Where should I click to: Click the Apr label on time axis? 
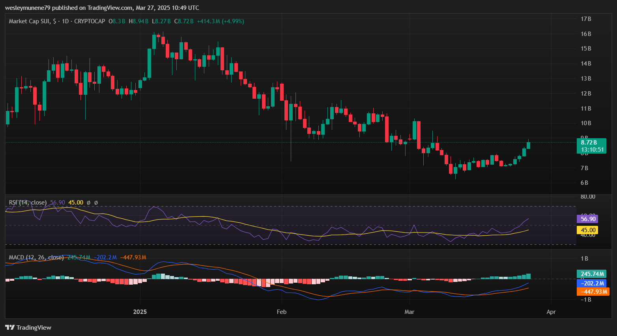click(x=551, y=312)
